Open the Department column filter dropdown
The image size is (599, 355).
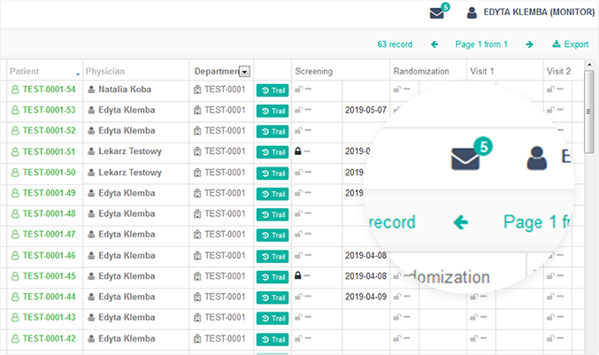coord(244,72)
